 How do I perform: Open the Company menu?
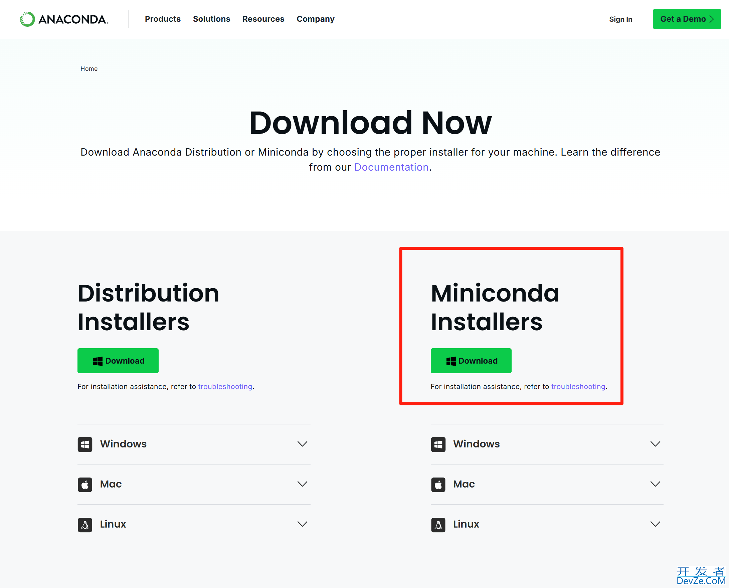(x=315, y=19)
